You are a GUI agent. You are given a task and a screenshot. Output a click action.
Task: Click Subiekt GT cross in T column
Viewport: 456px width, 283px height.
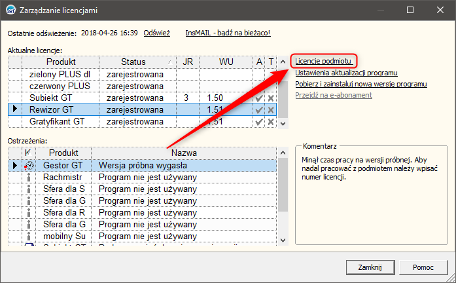[271, 98]
